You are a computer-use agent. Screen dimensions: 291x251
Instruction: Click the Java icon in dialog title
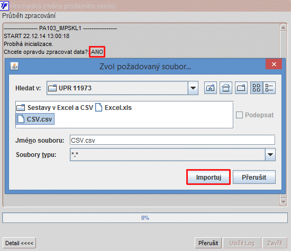[x=14, y=66]
